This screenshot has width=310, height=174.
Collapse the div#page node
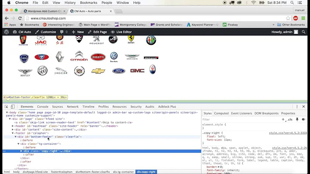point(10,119)
